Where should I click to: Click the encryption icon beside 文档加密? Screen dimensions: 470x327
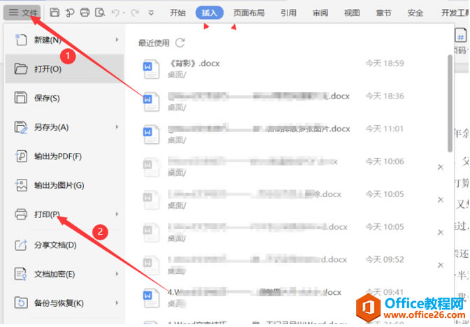21,274
